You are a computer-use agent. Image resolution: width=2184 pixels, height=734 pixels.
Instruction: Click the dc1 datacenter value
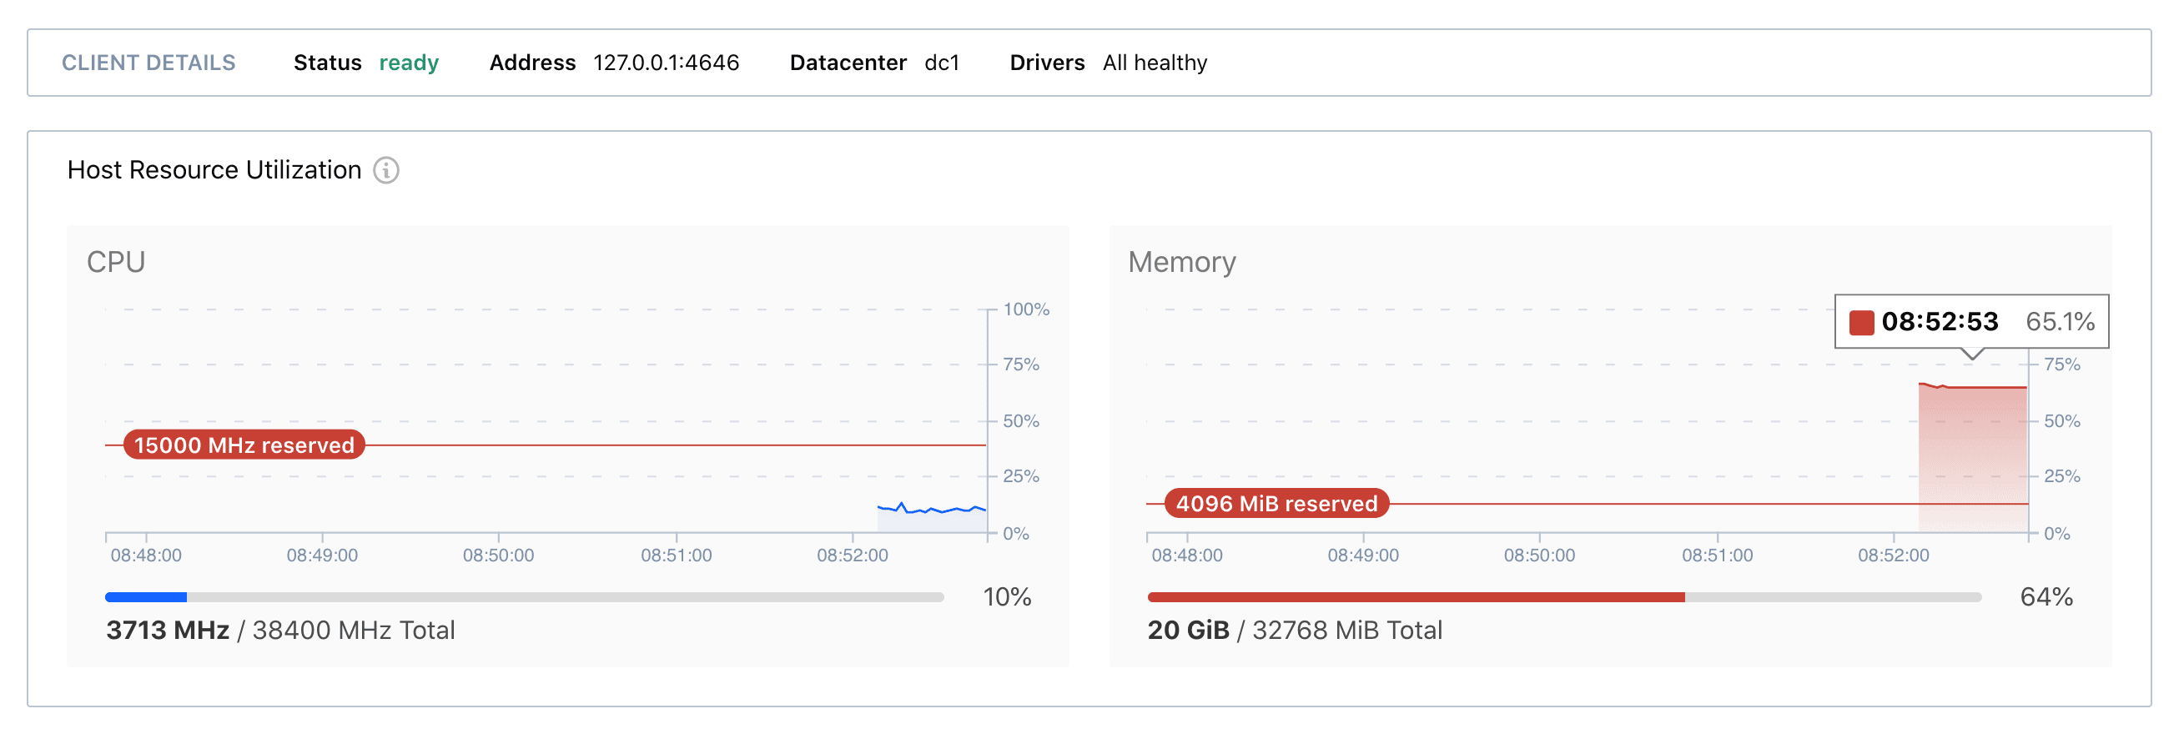[x=941, y=63]
